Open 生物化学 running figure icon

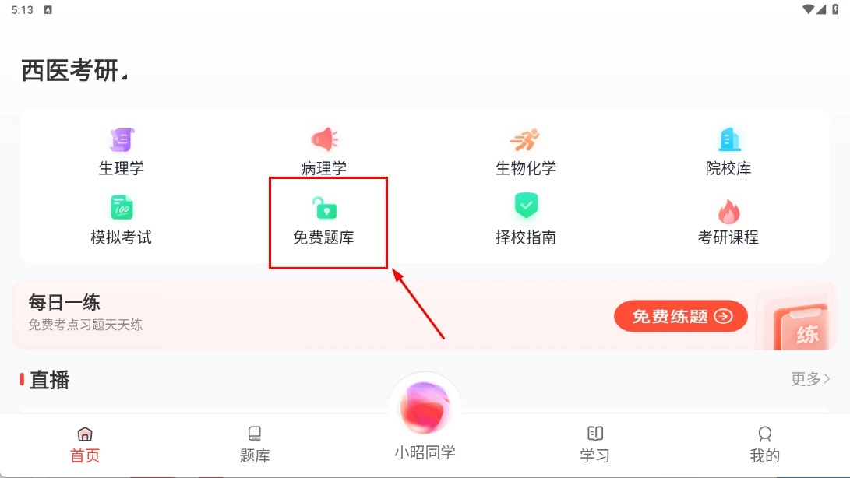coord(525,140)
